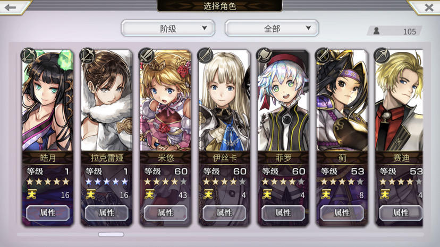Click the player count icon beside 105
The width and height of the screenshot is (440, 247).
point(377,31)
